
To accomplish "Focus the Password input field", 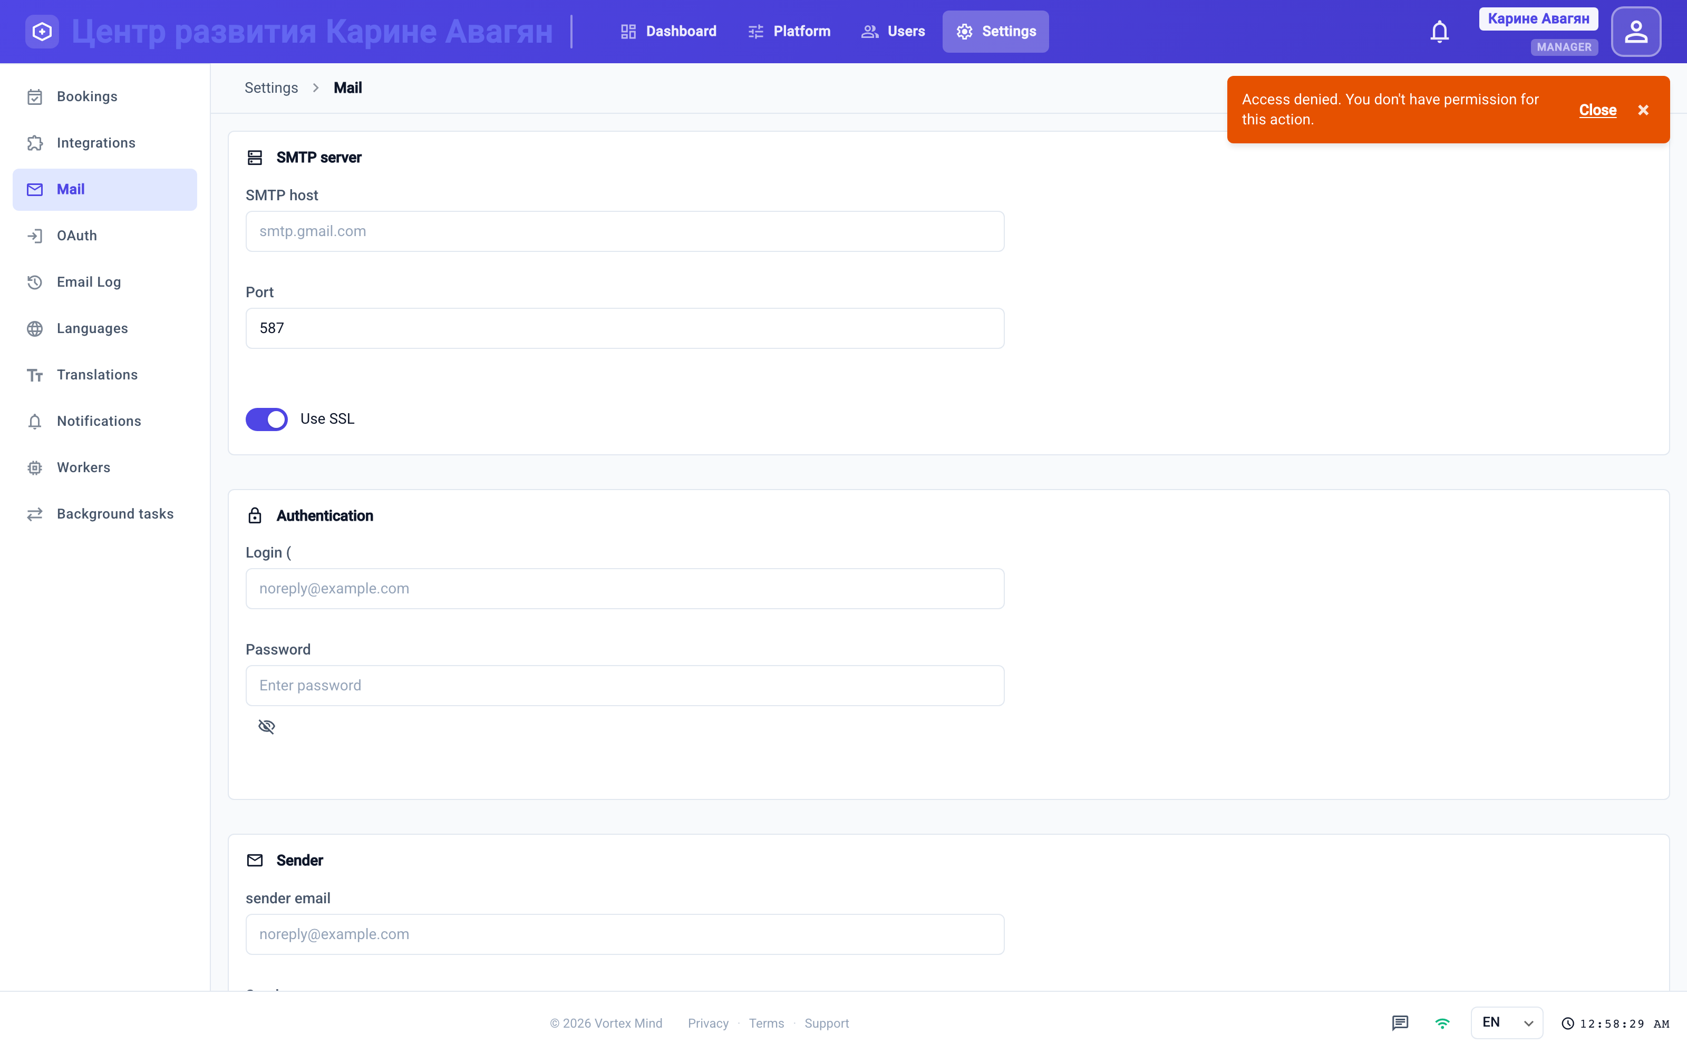I will tap(625, 686).
